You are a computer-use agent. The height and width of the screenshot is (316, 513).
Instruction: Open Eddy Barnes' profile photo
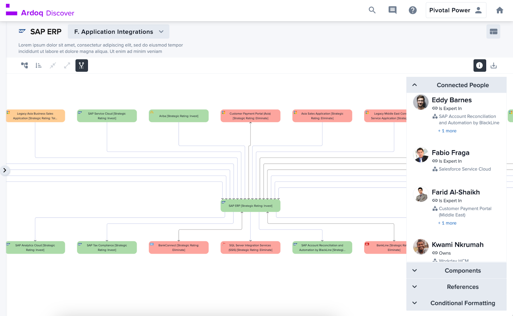(x=421, y=102)
